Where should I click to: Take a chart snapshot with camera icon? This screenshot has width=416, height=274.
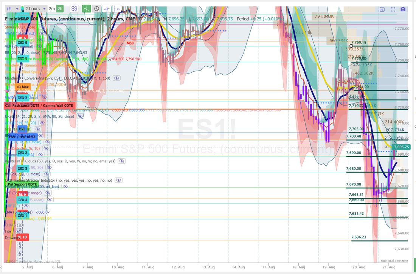pos(403,9)
